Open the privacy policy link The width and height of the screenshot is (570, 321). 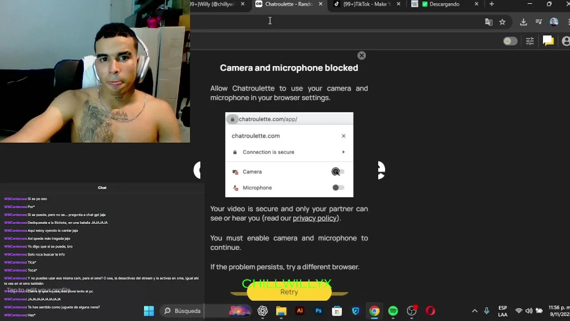coord(315,218)
